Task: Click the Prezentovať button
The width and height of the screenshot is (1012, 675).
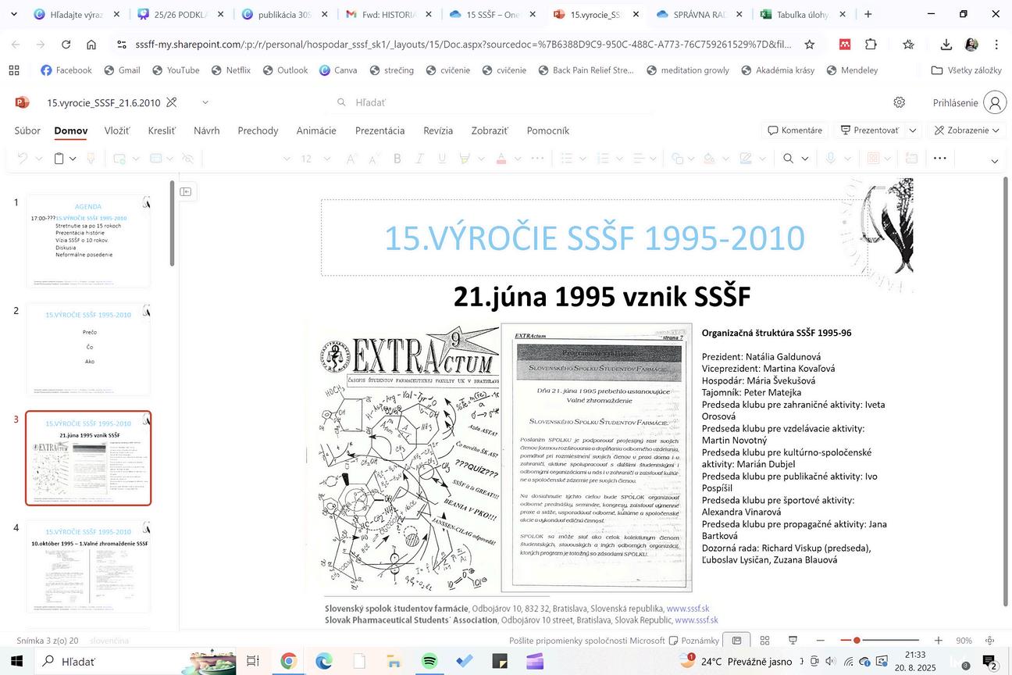Action: [869, 130]
